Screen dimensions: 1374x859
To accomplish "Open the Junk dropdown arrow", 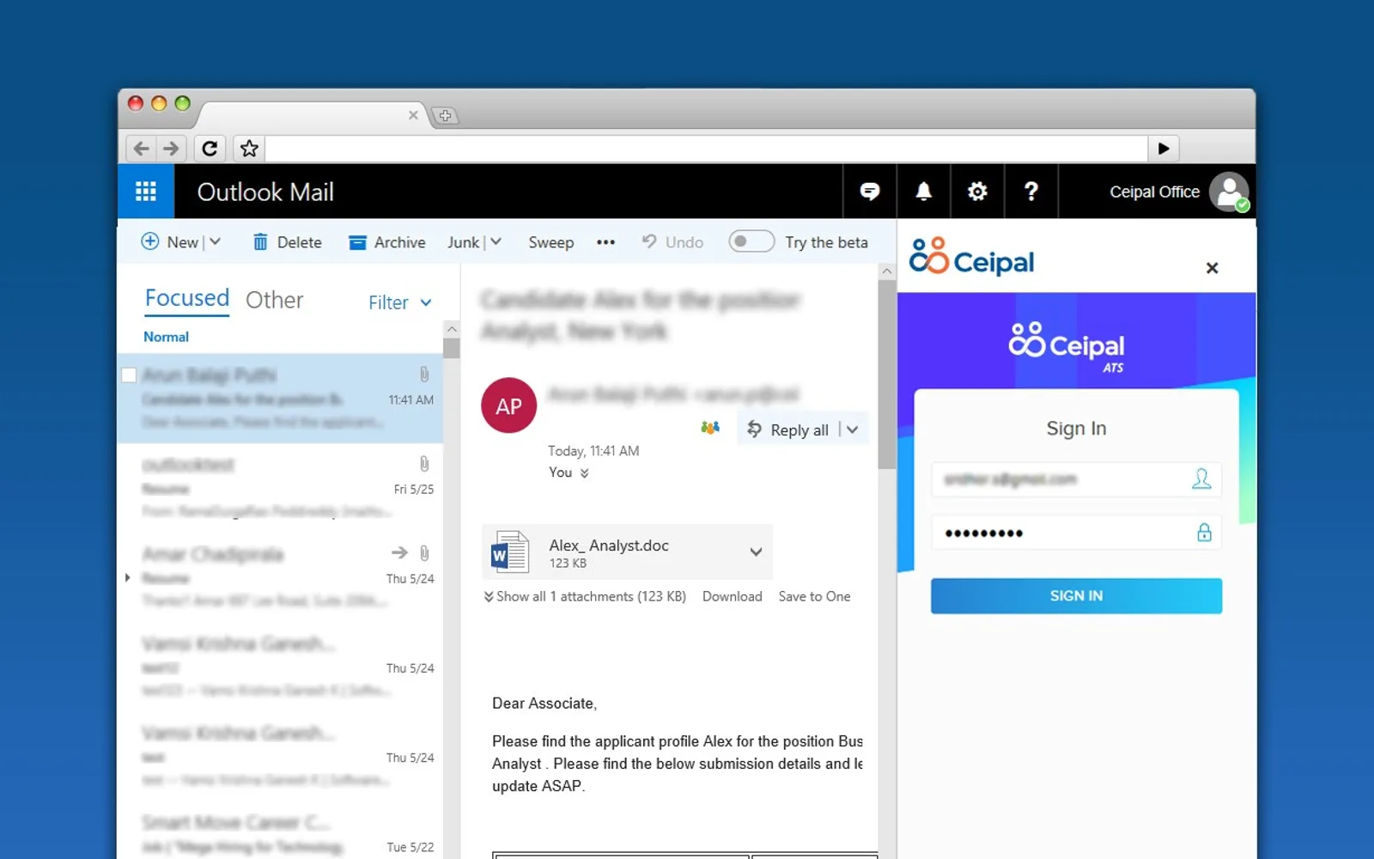I will (x=495, y=242).
